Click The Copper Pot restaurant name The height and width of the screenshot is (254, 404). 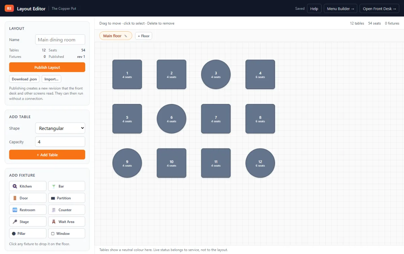click(64, 9)
